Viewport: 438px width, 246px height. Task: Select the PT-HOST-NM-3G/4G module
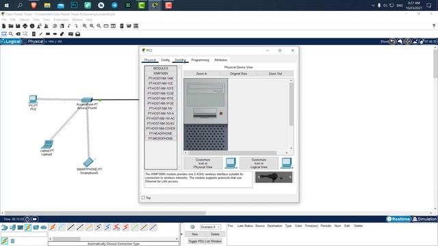pyautogui.click(x=161, y=124)
